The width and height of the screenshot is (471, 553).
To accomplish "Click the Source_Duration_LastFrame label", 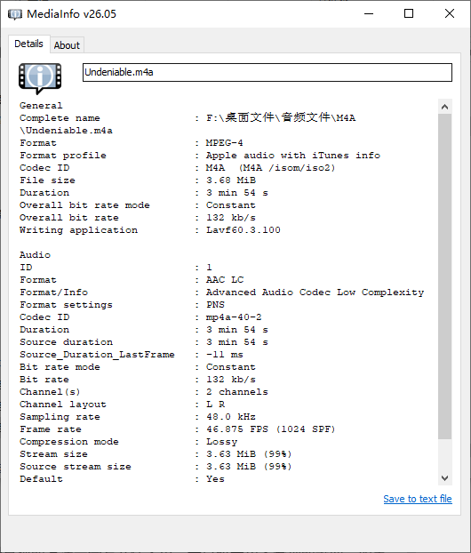I will coord(97,355).
